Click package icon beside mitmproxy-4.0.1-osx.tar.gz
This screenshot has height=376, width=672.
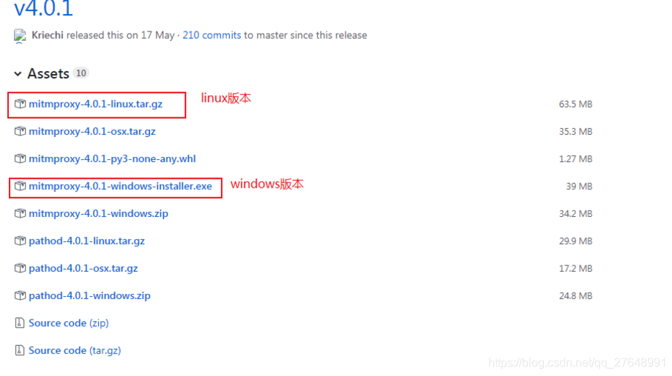point(20,131)
